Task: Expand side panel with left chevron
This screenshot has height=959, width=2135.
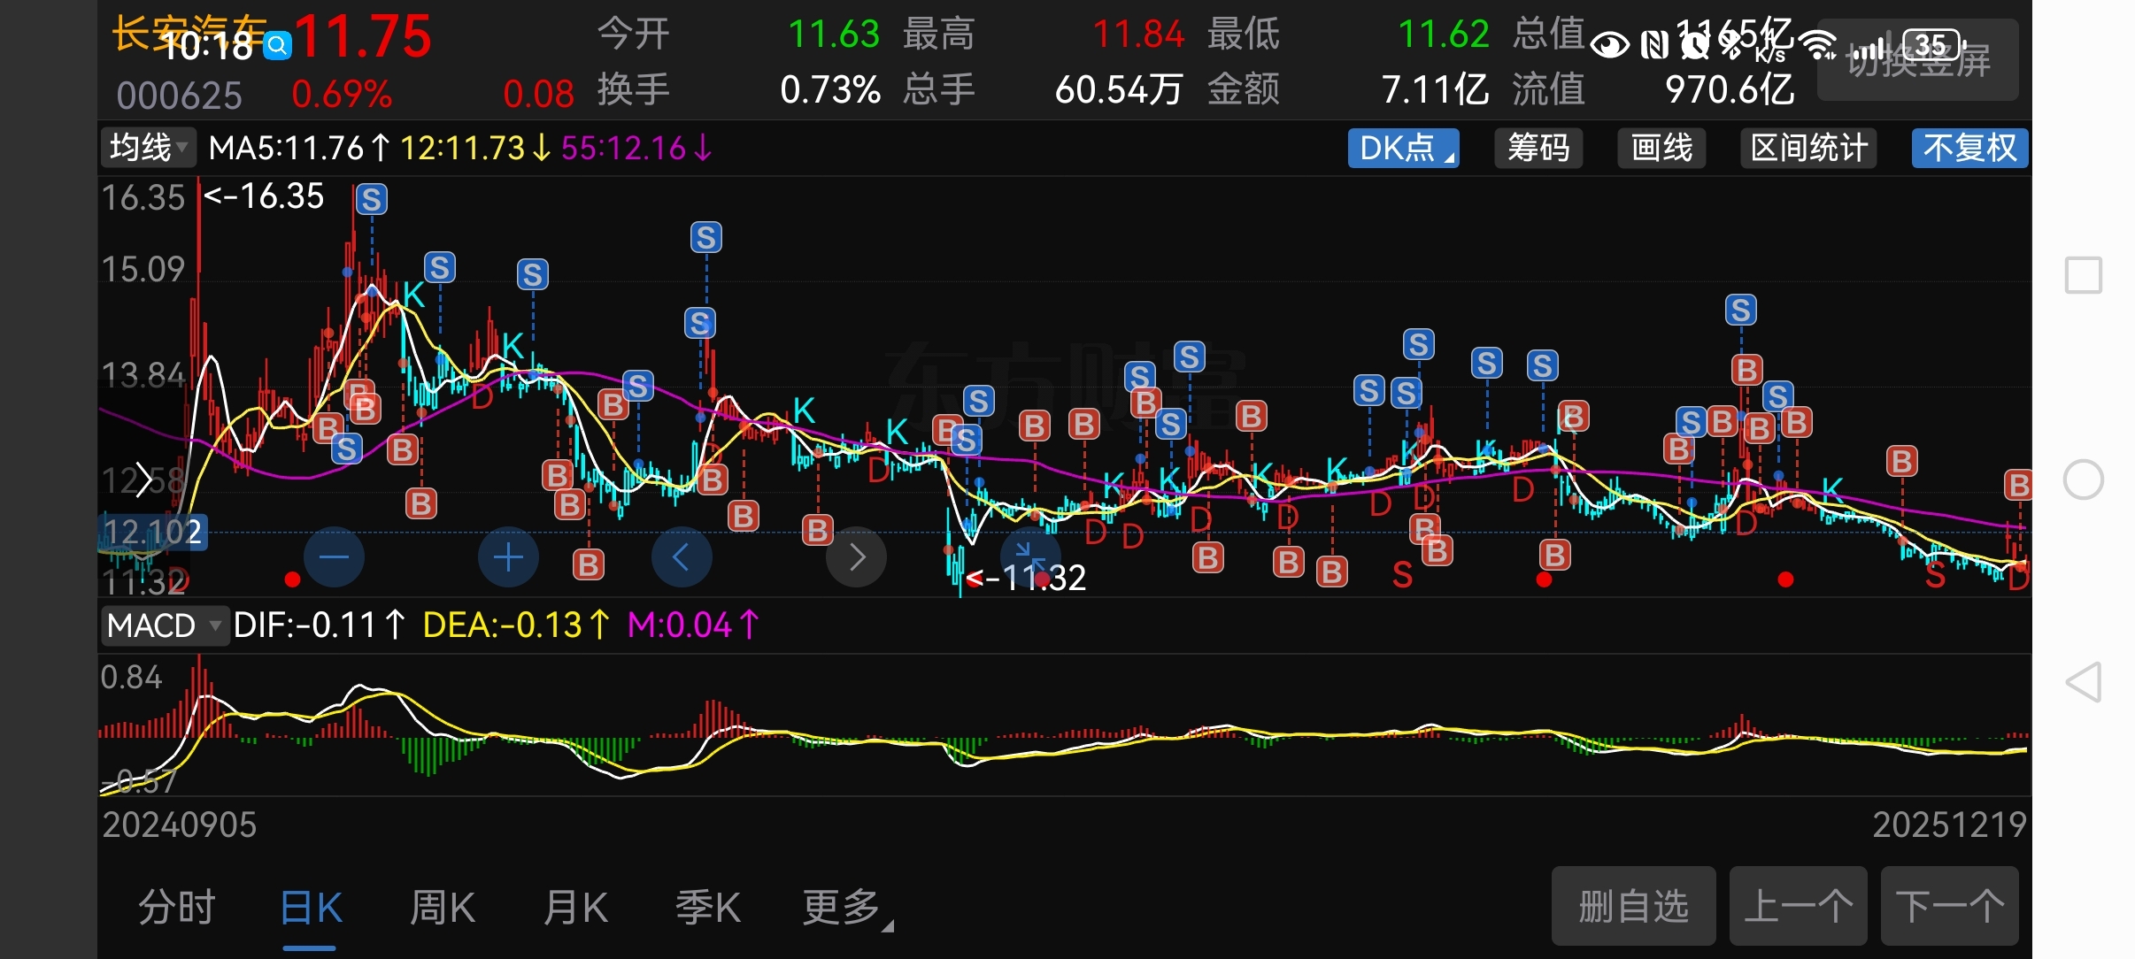Action: pyautogui.click(x=144, y=481)
